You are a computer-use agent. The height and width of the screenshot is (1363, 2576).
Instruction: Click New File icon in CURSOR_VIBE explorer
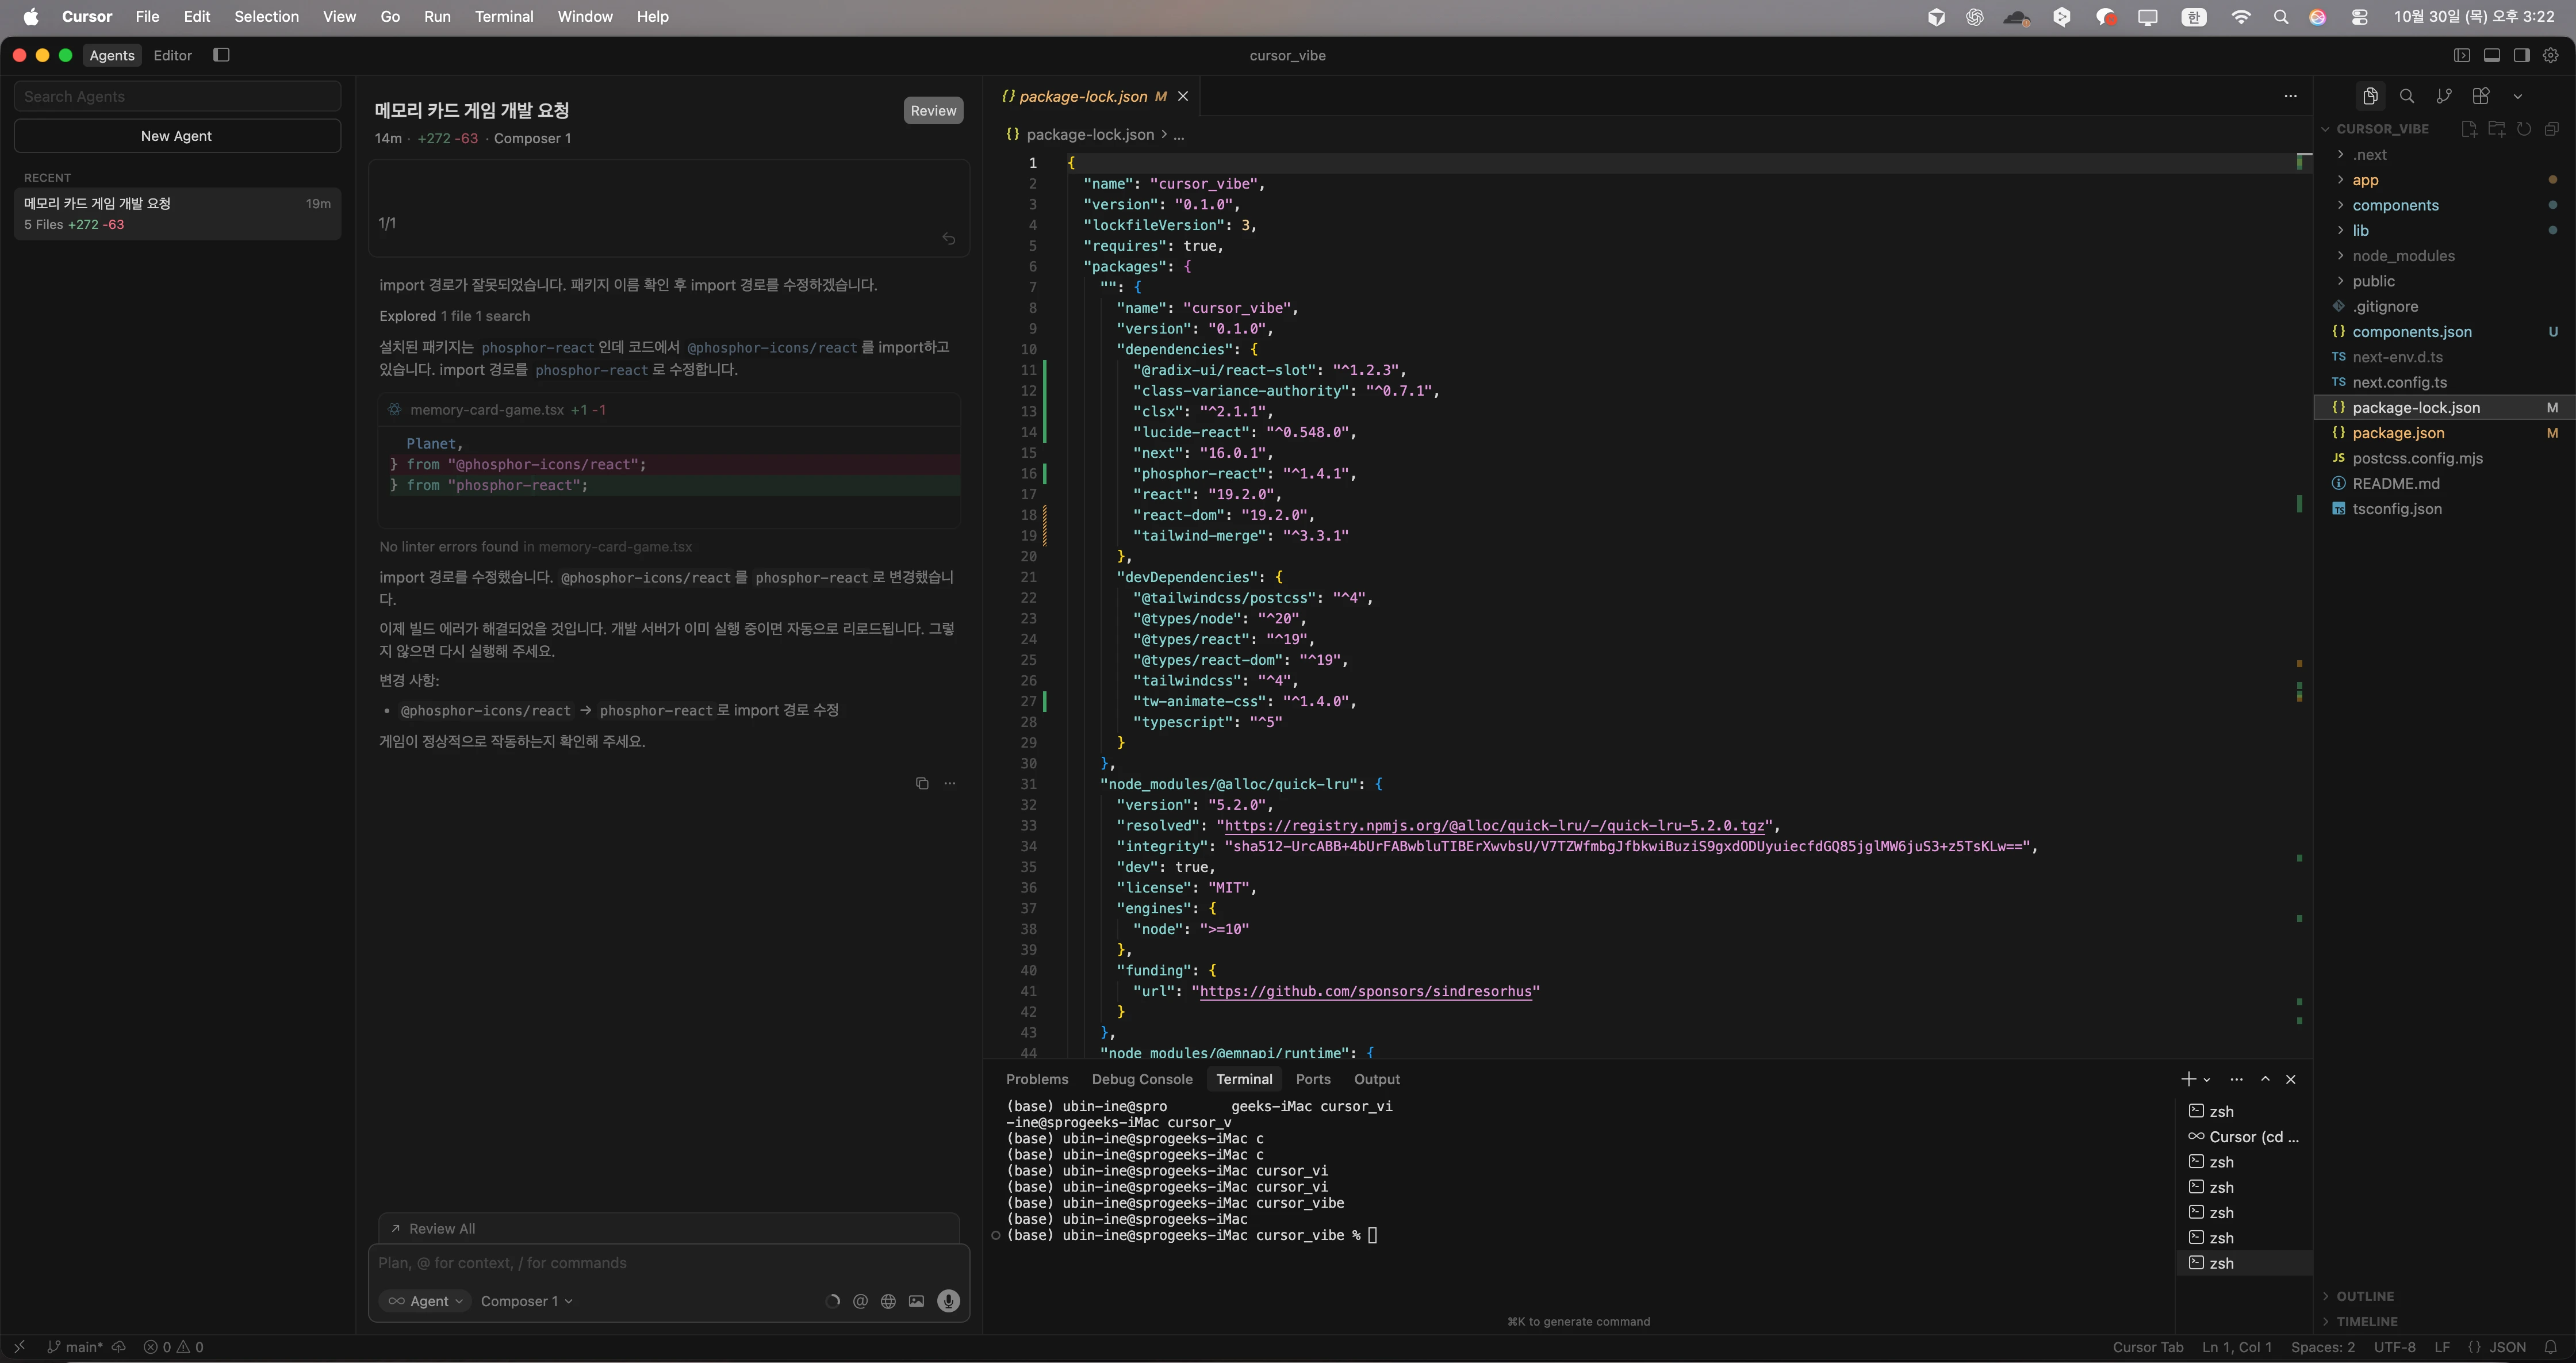(2469, 129)
